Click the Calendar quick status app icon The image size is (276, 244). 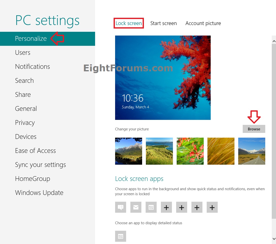(x=151, y=207)
